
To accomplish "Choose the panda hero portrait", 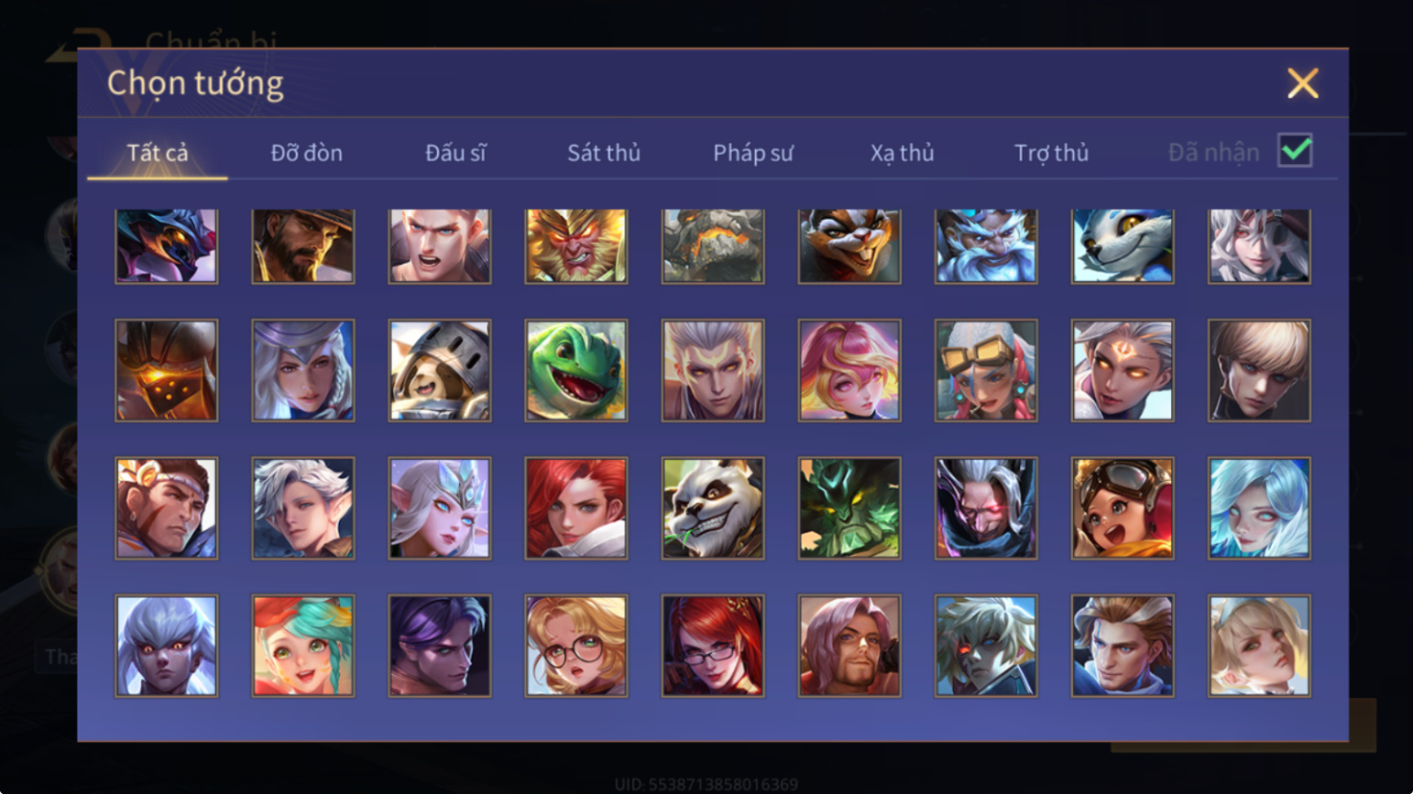I will click(x=713, y=508).
